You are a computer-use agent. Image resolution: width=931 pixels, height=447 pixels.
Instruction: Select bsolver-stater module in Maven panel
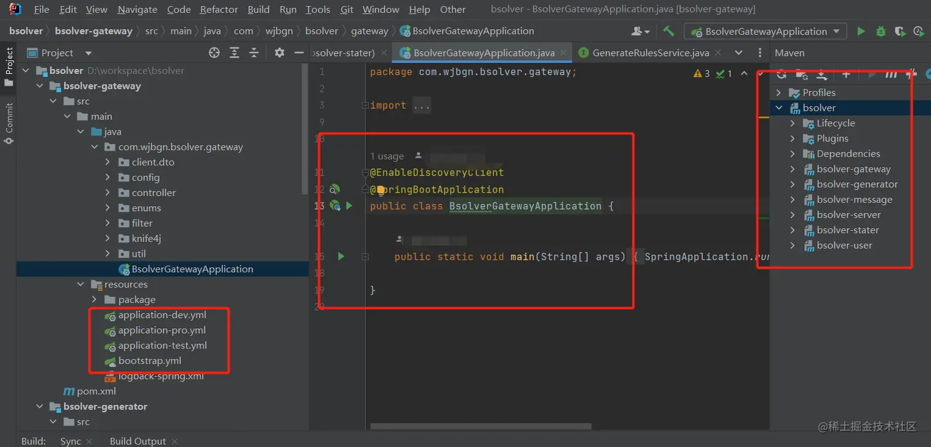pos(848,230)
